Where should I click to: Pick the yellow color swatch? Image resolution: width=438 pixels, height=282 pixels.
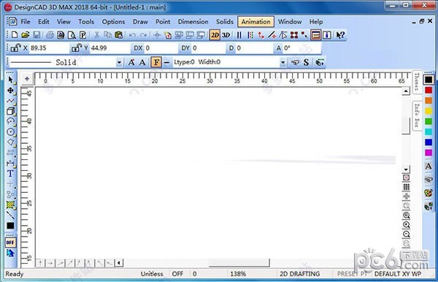(x=429, y=111)
